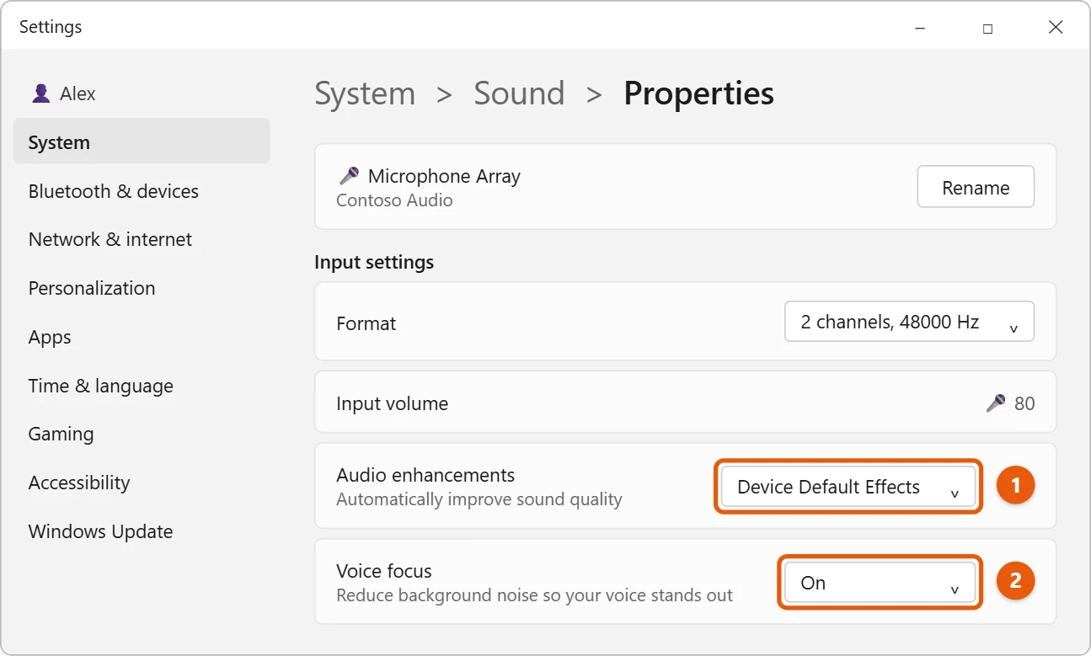Viewport: 1091px width, 656px height.
Task: Open Bluetooth & devices settings
Action: coord(114,191)
